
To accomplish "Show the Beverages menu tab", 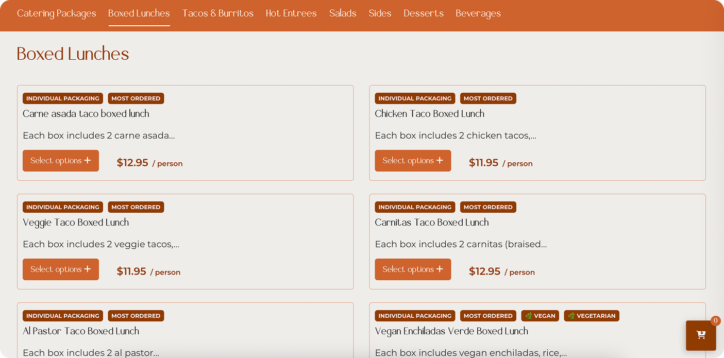I will [x=478, y=13].
